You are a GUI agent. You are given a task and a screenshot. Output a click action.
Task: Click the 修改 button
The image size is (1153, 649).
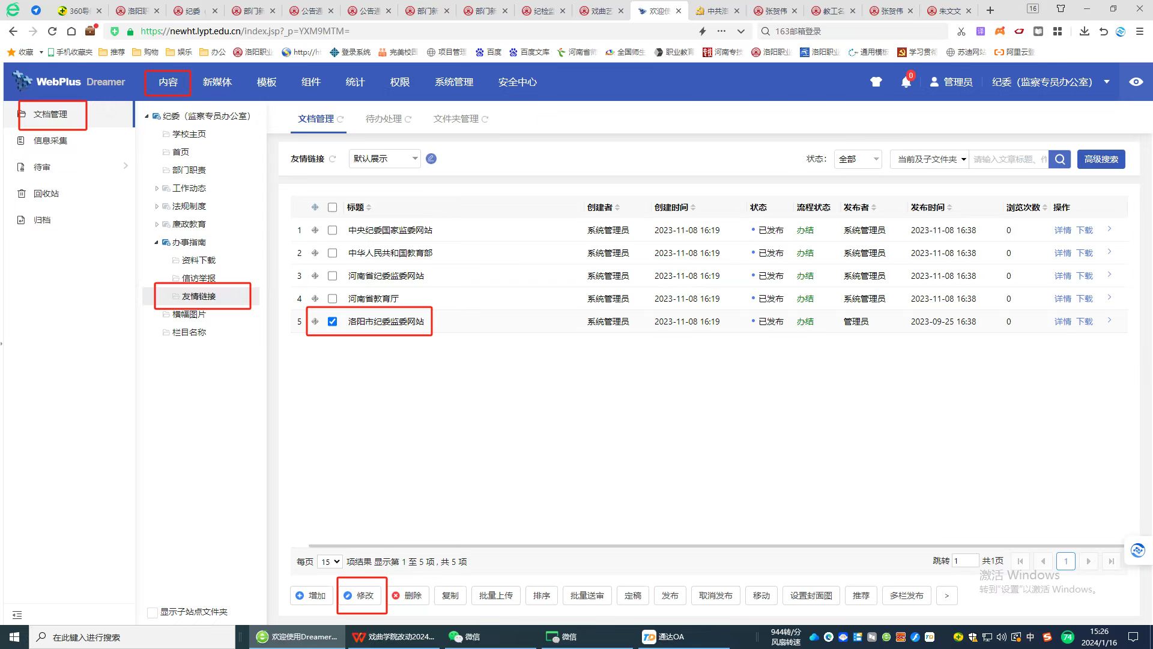(360, 596)
